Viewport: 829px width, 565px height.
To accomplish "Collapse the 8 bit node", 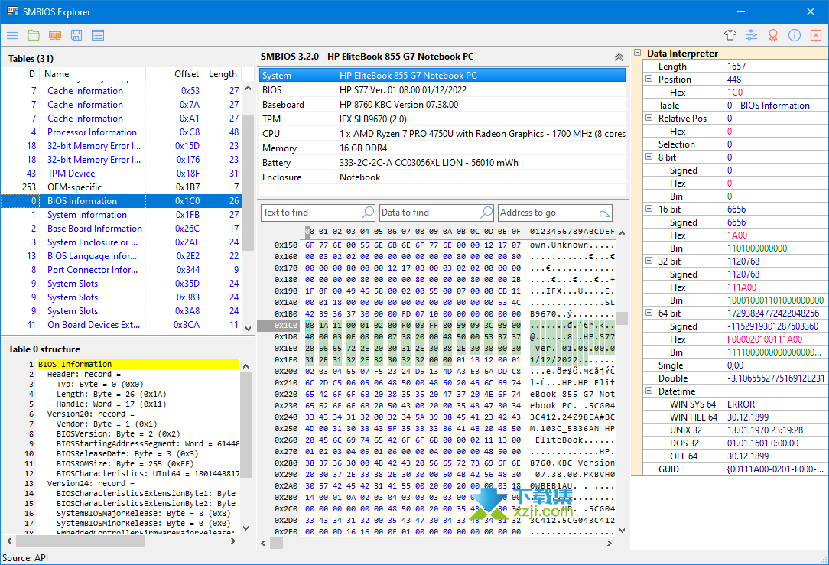I will pyautogui.click(x=649, y=157).
